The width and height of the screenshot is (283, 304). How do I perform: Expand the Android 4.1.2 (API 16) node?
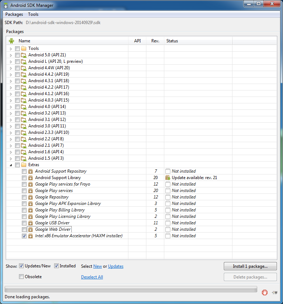pyautogui.click(x=11, y=94)
